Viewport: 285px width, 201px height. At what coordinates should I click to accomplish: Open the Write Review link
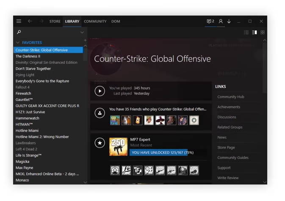[x=228, y=178]
